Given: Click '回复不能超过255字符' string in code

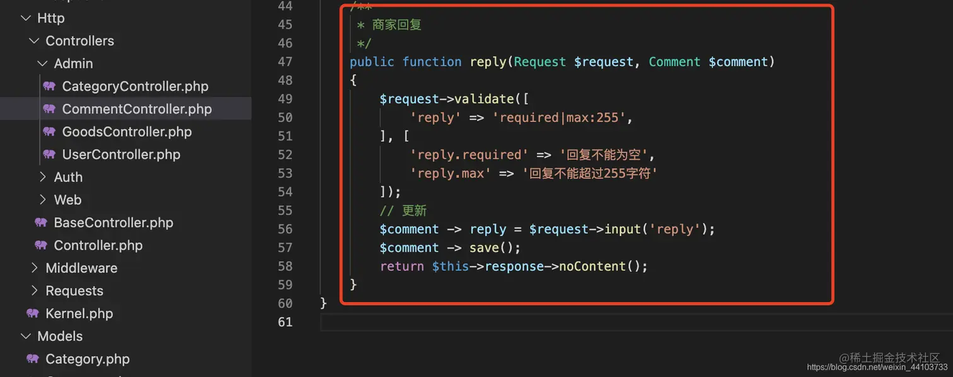Looking at the screenshot, I should (x=590, y=173).
